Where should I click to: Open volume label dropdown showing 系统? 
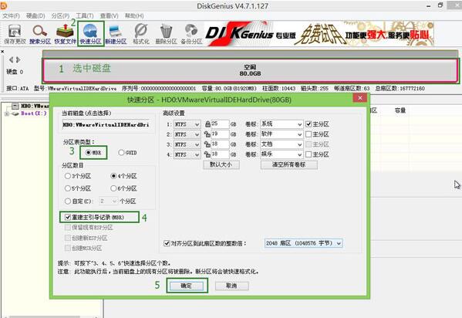coord(282,124)
